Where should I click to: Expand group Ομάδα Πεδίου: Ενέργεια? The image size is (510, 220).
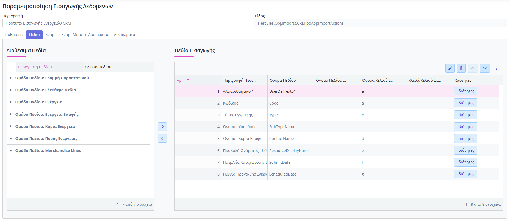pyautogui.click(x=11, y=102)
